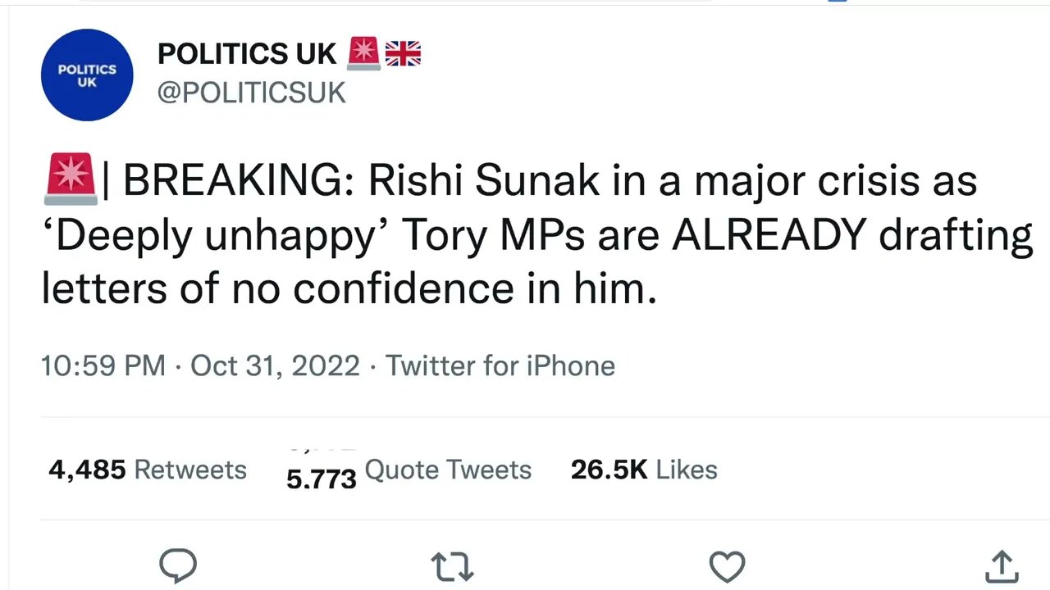Open the Quote Tweets list

409,471
